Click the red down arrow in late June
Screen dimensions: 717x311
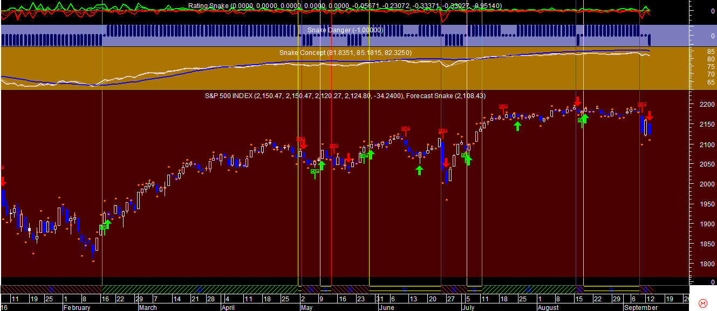446,163
